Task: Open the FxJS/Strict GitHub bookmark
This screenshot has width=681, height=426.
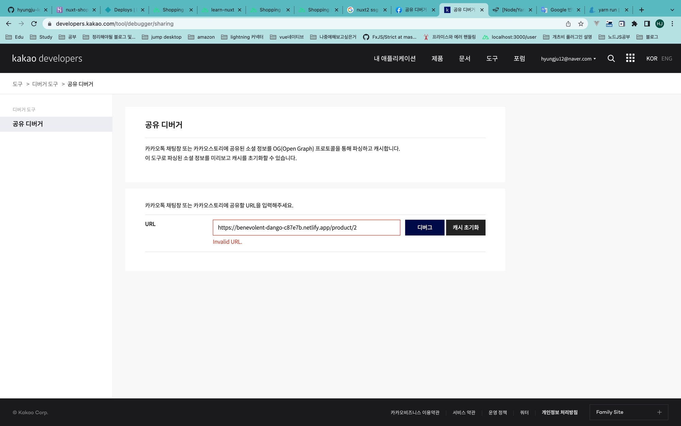Action: (x=390, y=37)
